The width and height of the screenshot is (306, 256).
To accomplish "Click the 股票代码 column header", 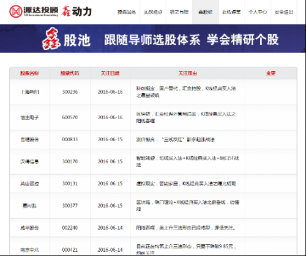I will (70, 73).
